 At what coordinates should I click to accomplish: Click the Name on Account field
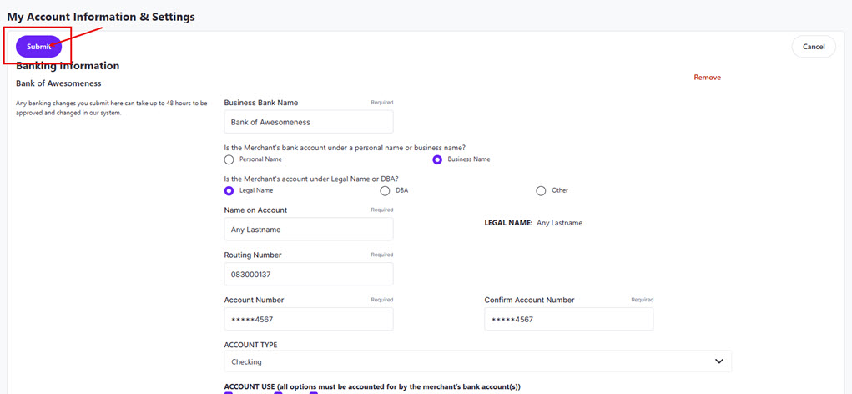308,229
